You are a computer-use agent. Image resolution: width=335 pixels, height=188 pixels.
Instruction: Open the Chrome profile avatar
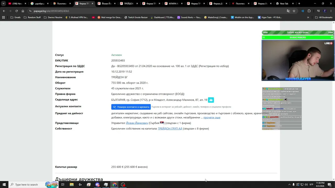pos(325,11)
